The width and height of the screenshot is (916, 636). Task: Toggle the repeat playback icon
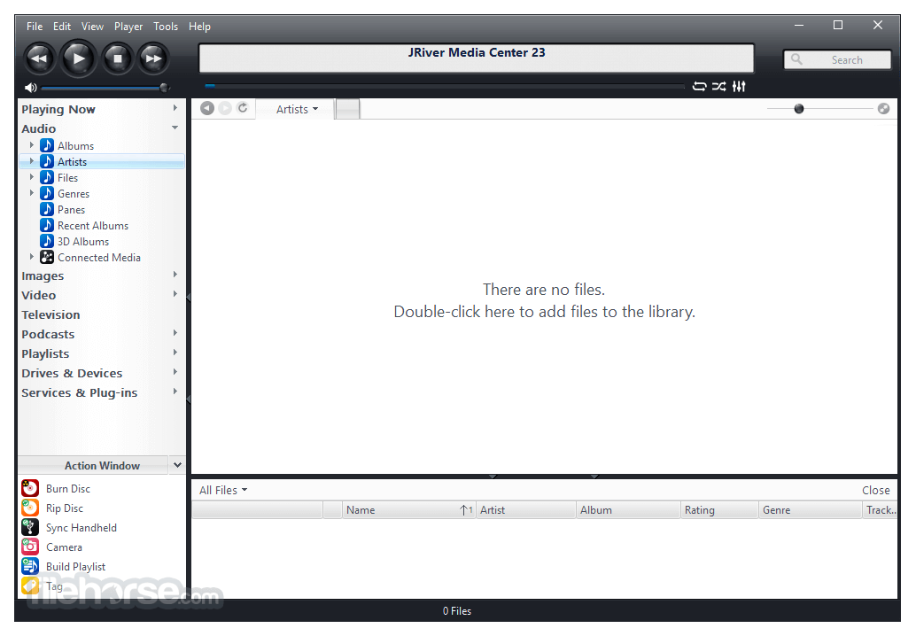point(699,87)
